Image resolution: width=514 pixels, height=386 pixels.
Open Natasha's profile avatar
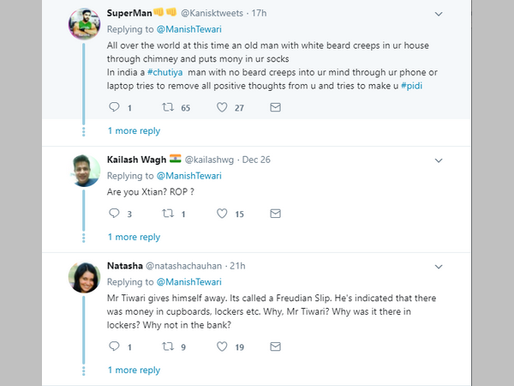click(85, 278)
